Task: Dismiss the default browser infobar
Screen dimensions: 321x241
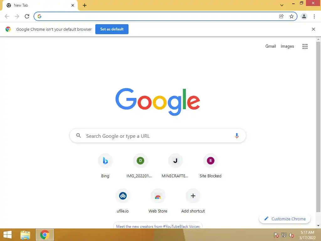Action: pos(313,29)
